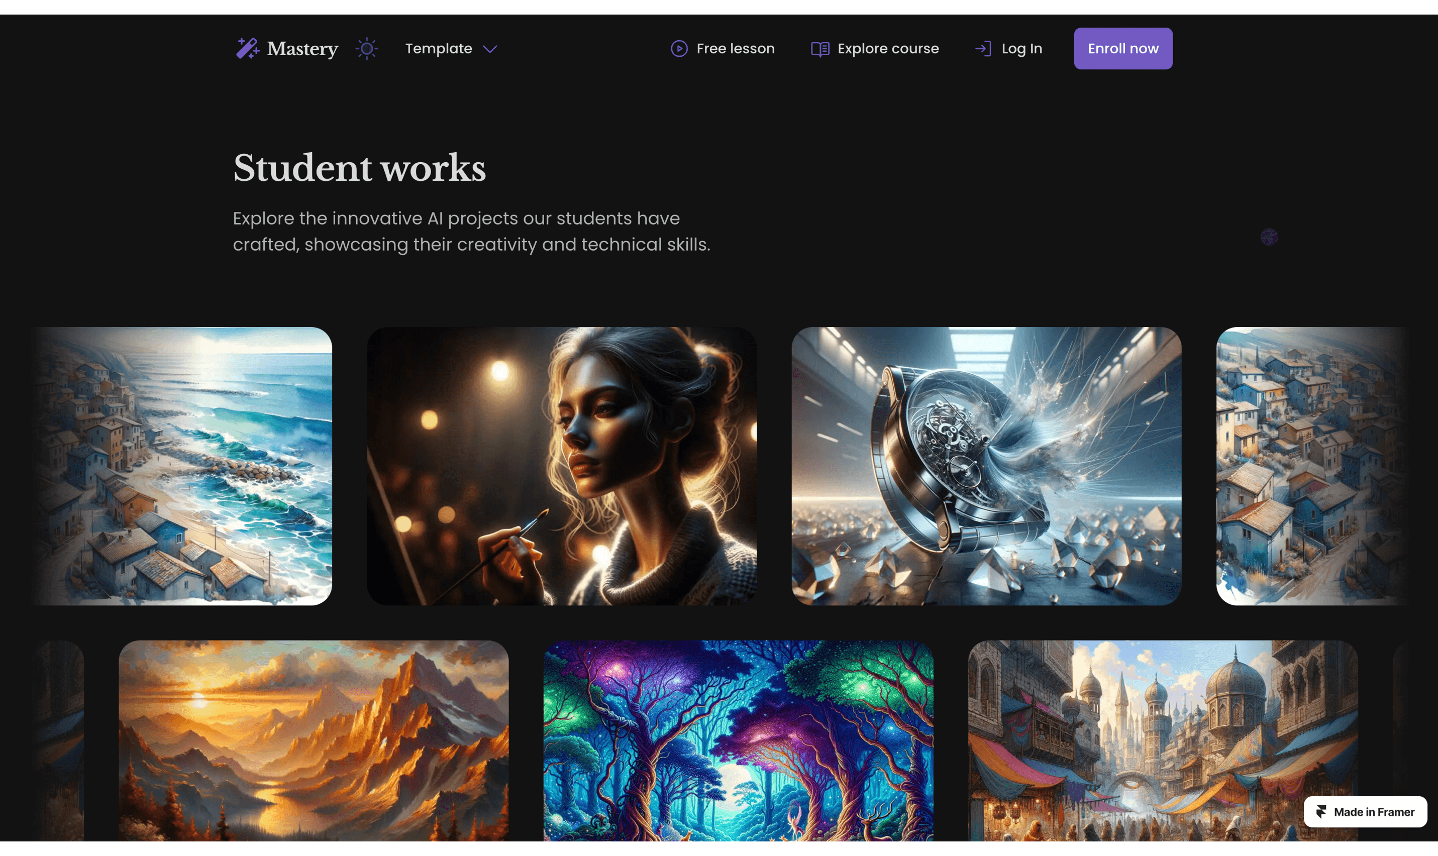Open the woman painter portrait artwork
Screen dimensions: 1438x856
point(561,466)
